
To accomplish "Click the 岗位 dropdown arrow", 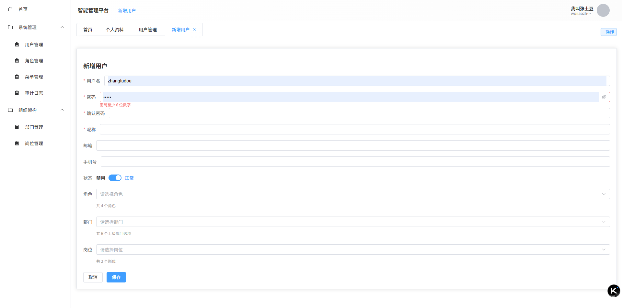I will click(604, 250).
